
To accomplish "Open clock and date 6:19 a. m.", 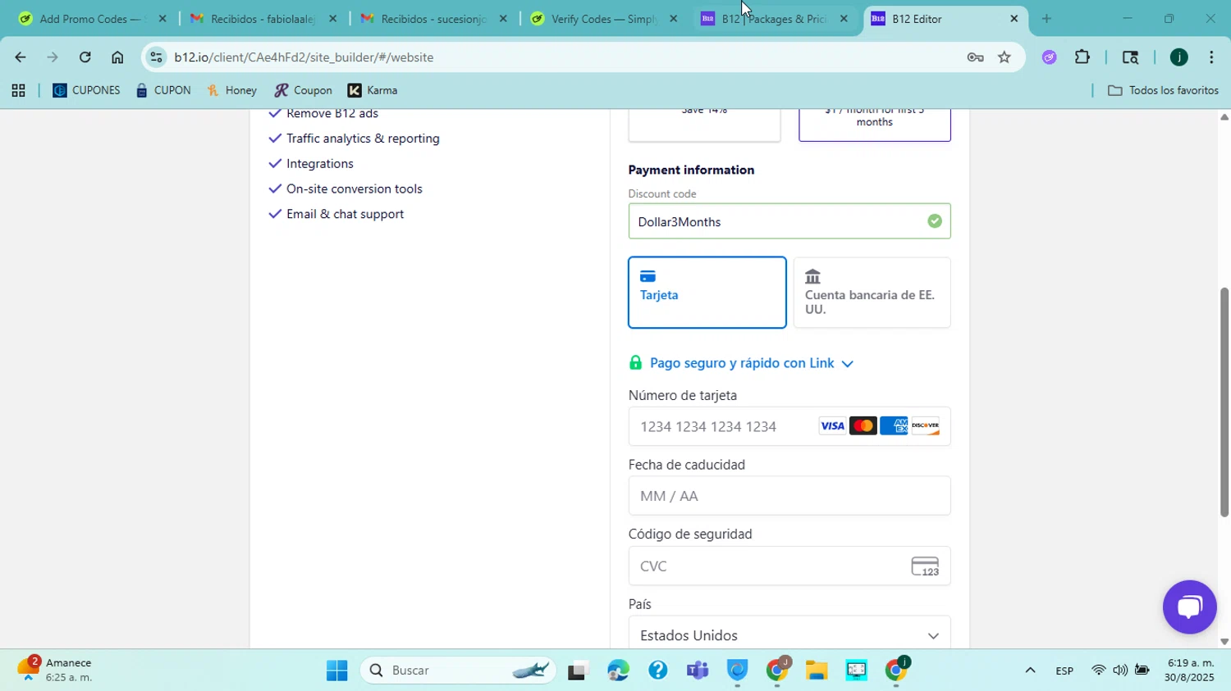I will pos(1190,671).
